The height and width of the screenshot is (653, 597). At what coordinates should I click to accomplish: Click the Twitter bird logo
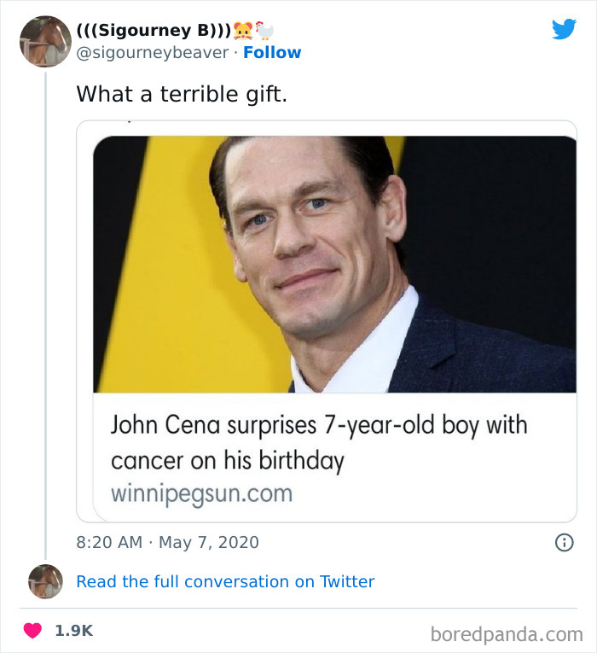564,29
